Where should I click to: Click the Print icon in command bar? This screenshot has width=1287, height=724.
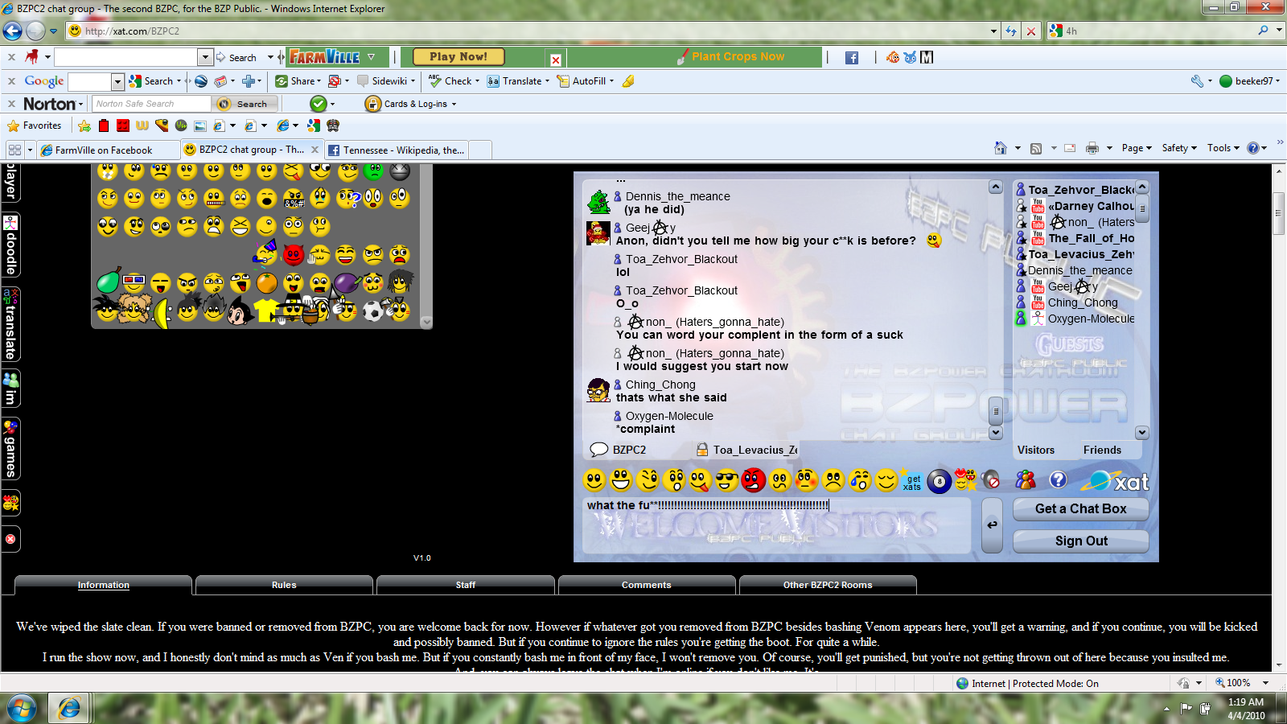1092,148
